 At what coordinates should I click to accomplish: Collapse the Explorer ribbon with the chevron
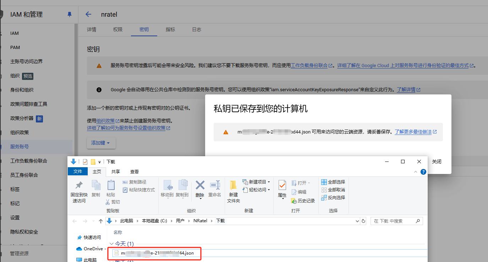click(x=416, y=172)
